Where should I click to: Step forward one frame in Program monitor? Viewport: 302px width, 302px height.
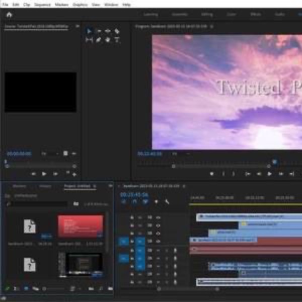(281, 174)
